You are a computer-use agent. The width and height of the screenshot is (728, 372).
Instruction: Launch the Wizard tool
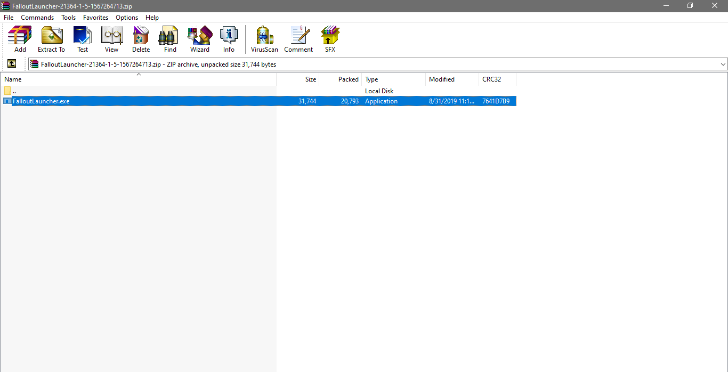click(x=200, y=39)
